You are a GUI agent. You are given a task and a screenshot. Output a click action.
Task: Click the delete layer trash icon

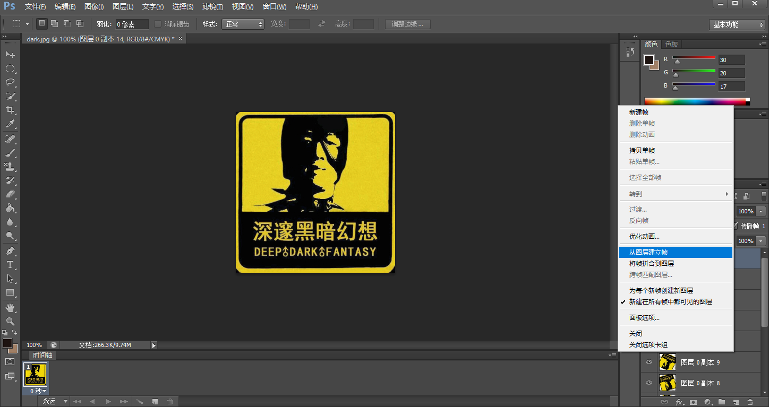(750, 402)
